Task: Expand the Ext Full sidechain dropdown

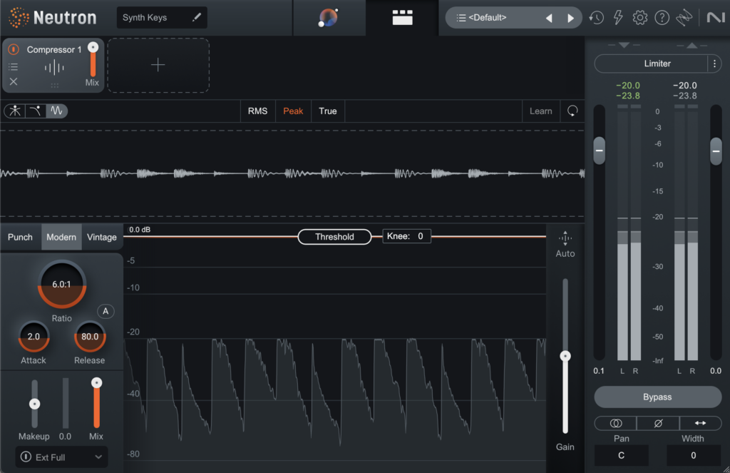Action: [x=98, y=457]
